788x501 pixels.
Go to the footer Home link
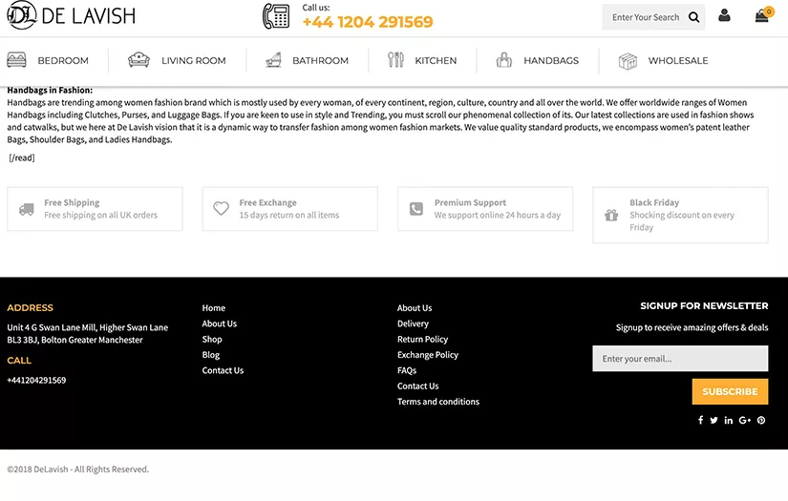pyautogui.click(x=214, y=307)
